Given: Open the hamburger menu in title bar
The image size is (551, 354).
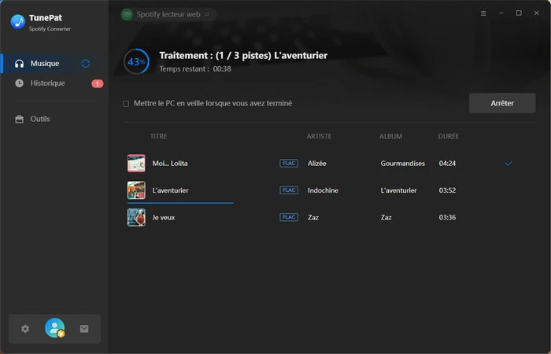Looking at the screenshot, I should [x=483, y=13].
